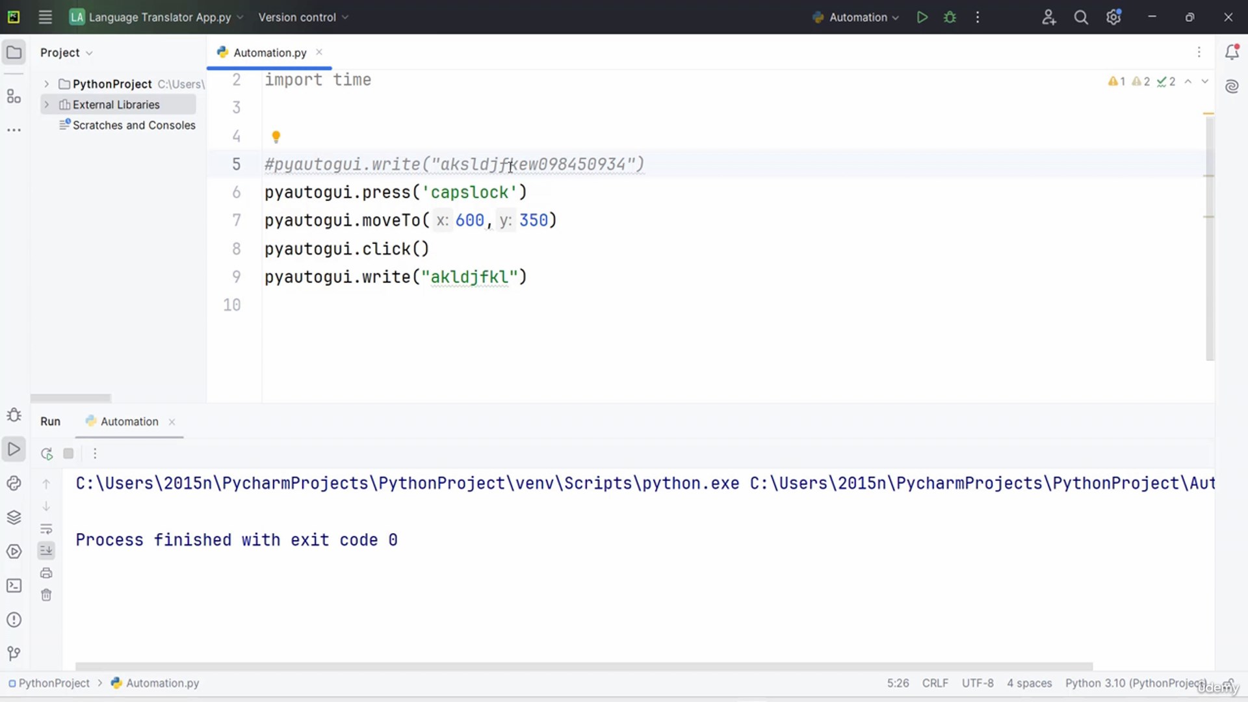Screen dimensions: 1248x702
Task: Select Scratches and Consoles item
Action: pos(127,125)
